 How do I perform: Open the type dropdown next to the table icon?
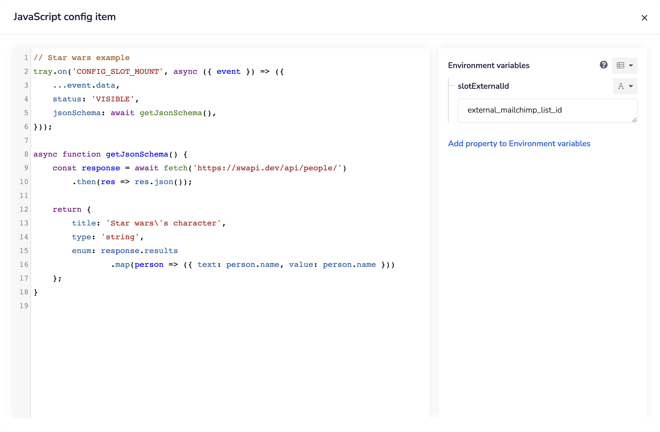click(630, 65)
